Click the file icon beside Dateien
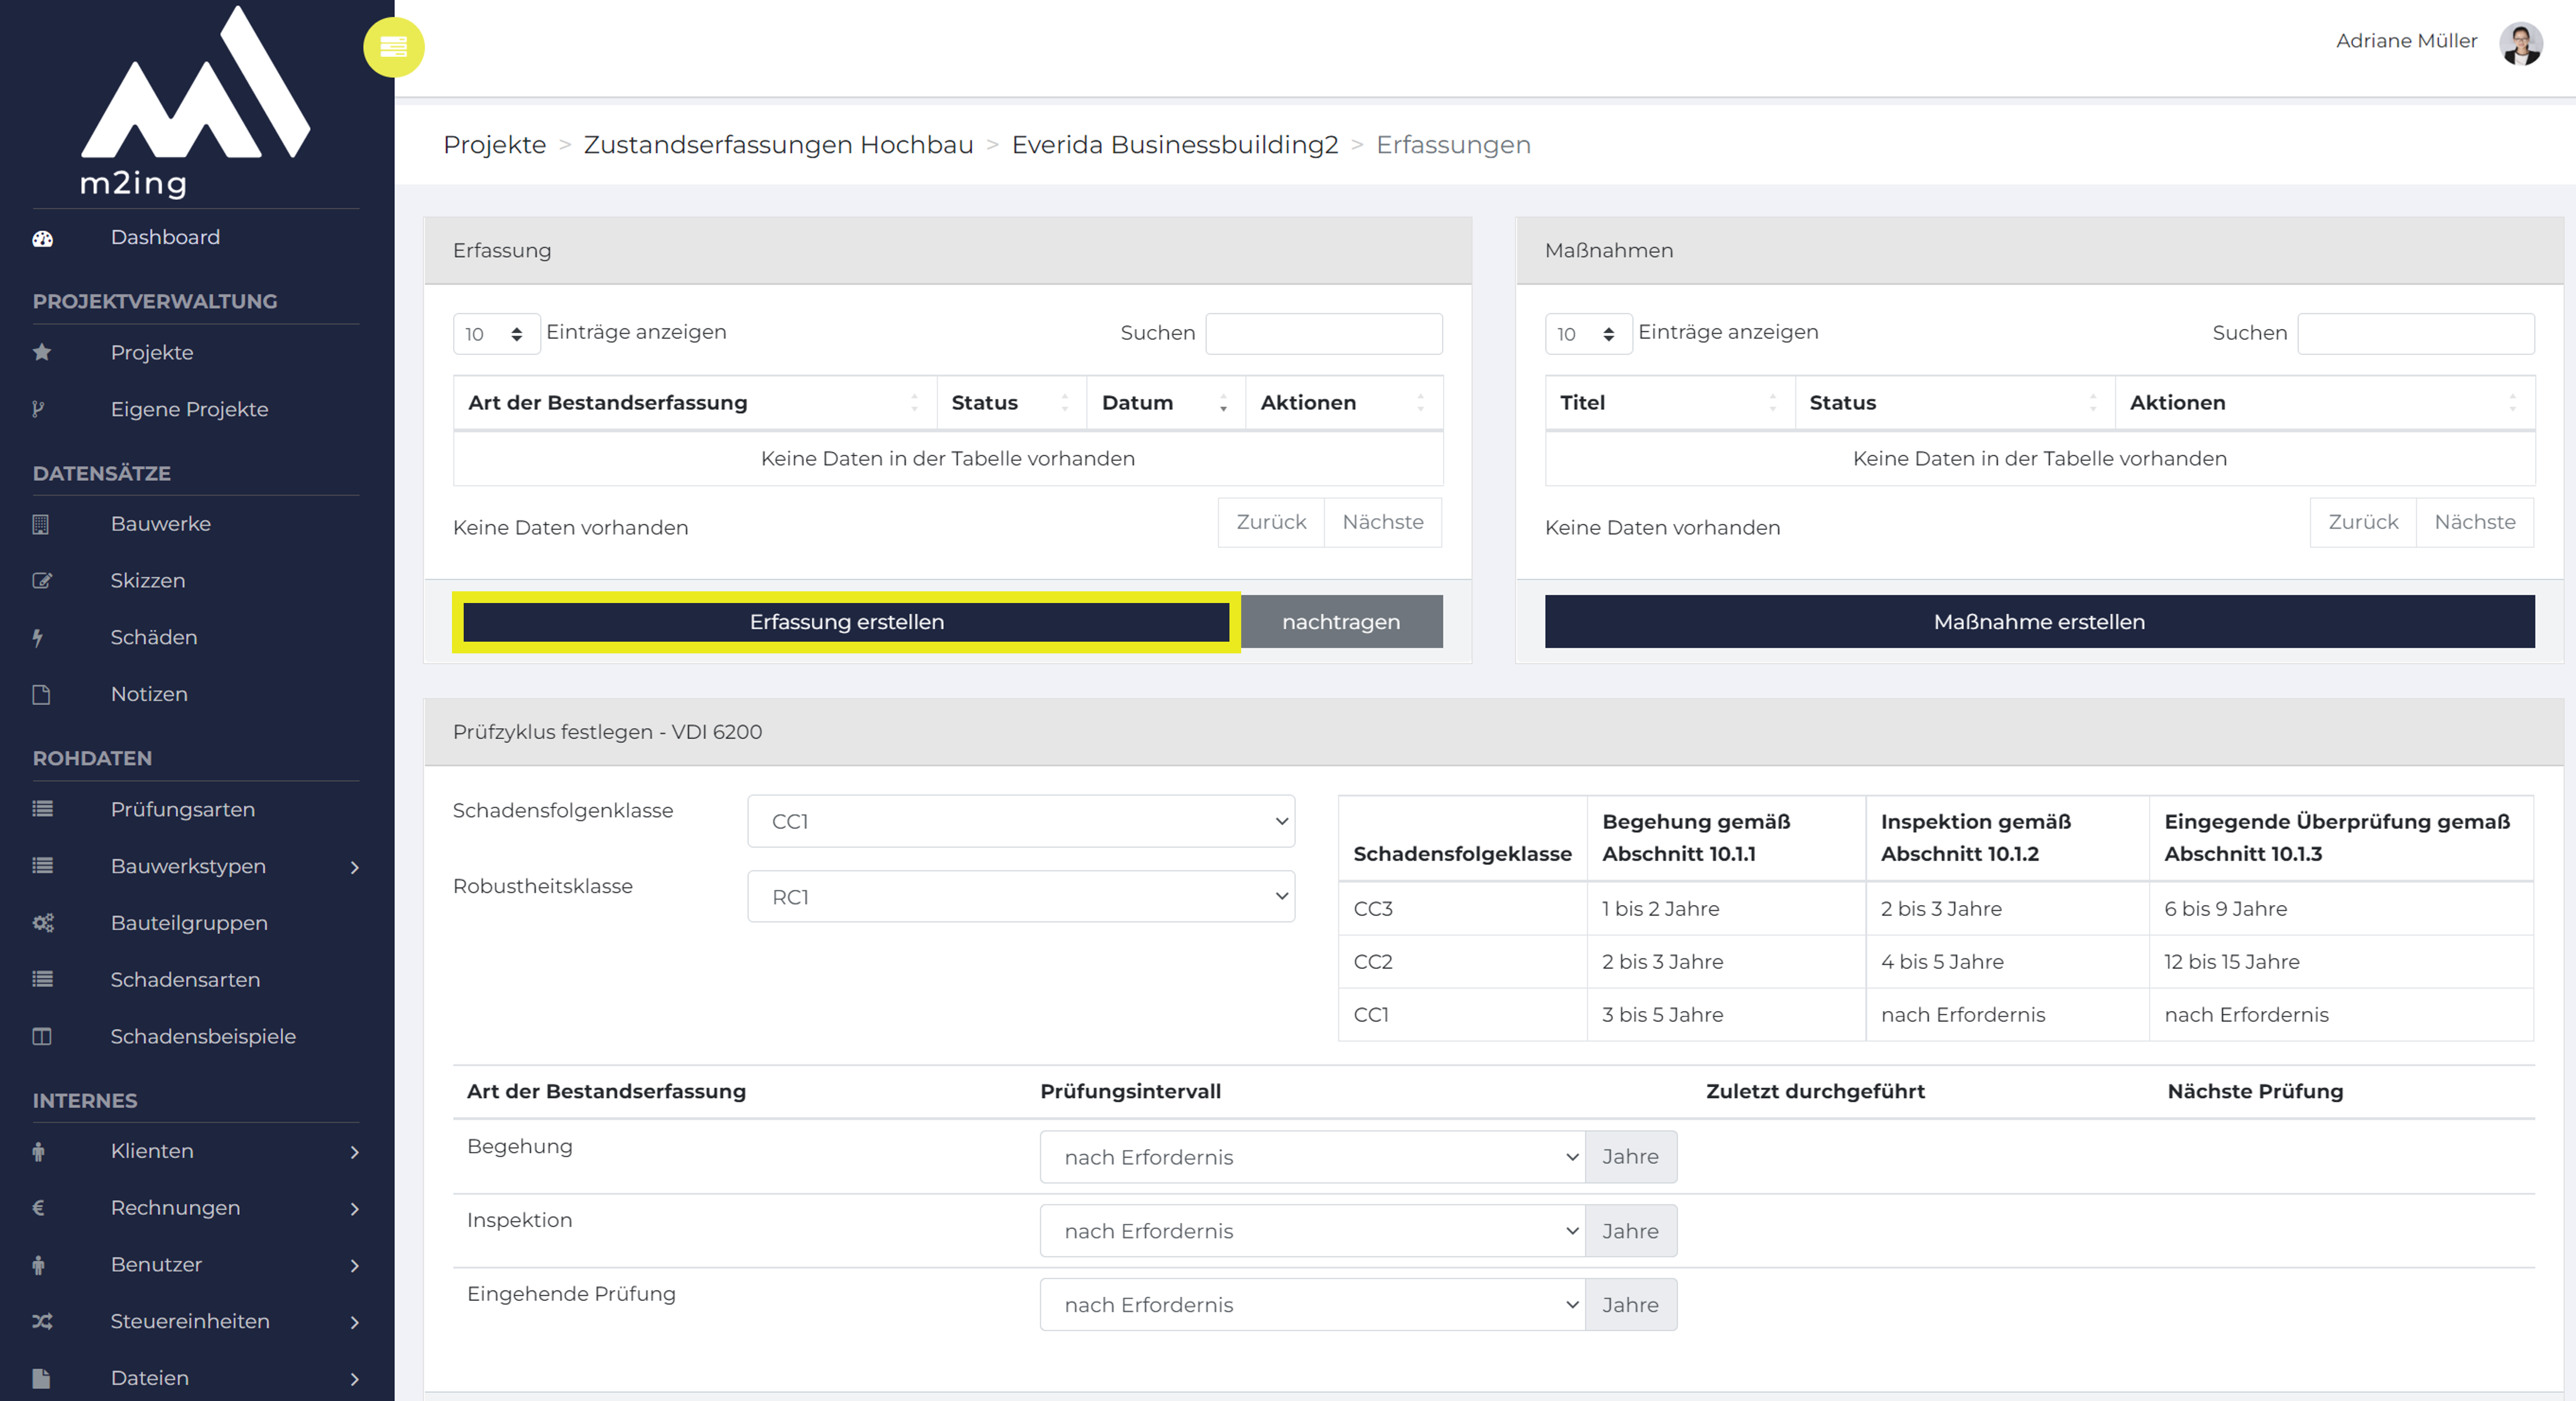Screen dimensions: 2576x1401 click(41, 1378)
